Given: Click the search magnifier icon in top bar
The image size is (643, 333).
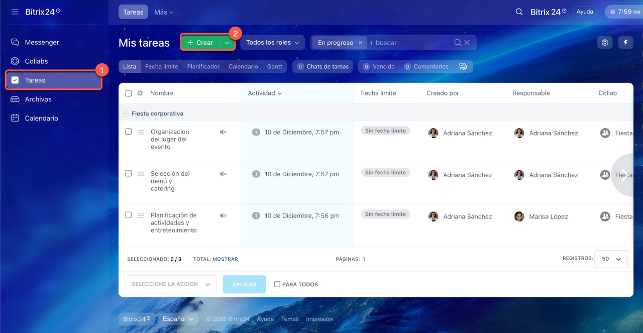Looking at the screenshot, I should pyautogui.click(x=519, y=12).
